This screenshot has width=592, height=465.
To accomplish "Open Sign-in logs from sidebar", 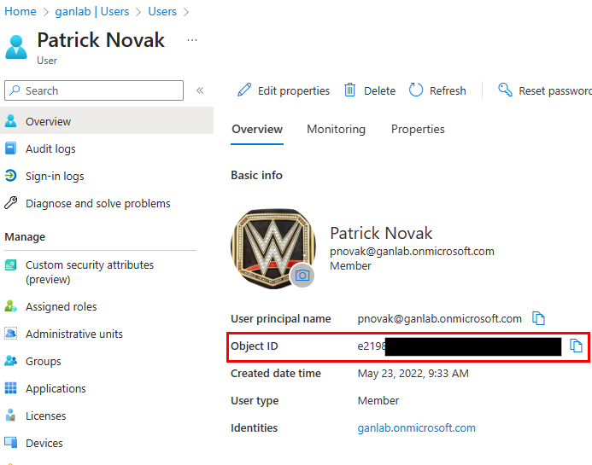I will (x=55, y=176).
